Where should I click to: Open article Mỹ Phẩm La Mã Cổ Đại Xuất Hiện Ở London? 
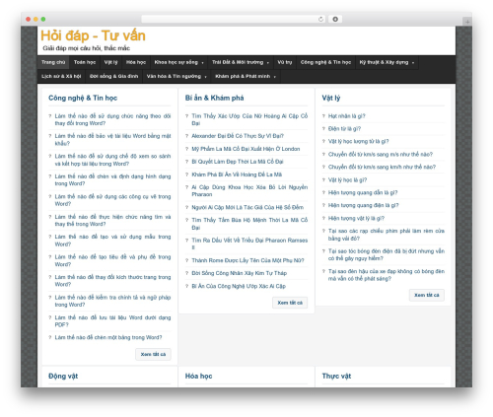click(x=246, y=149)
